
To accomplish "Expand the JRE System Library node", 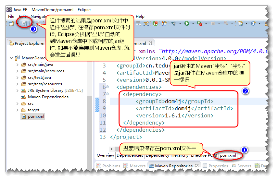I will (x=17, y=90).
